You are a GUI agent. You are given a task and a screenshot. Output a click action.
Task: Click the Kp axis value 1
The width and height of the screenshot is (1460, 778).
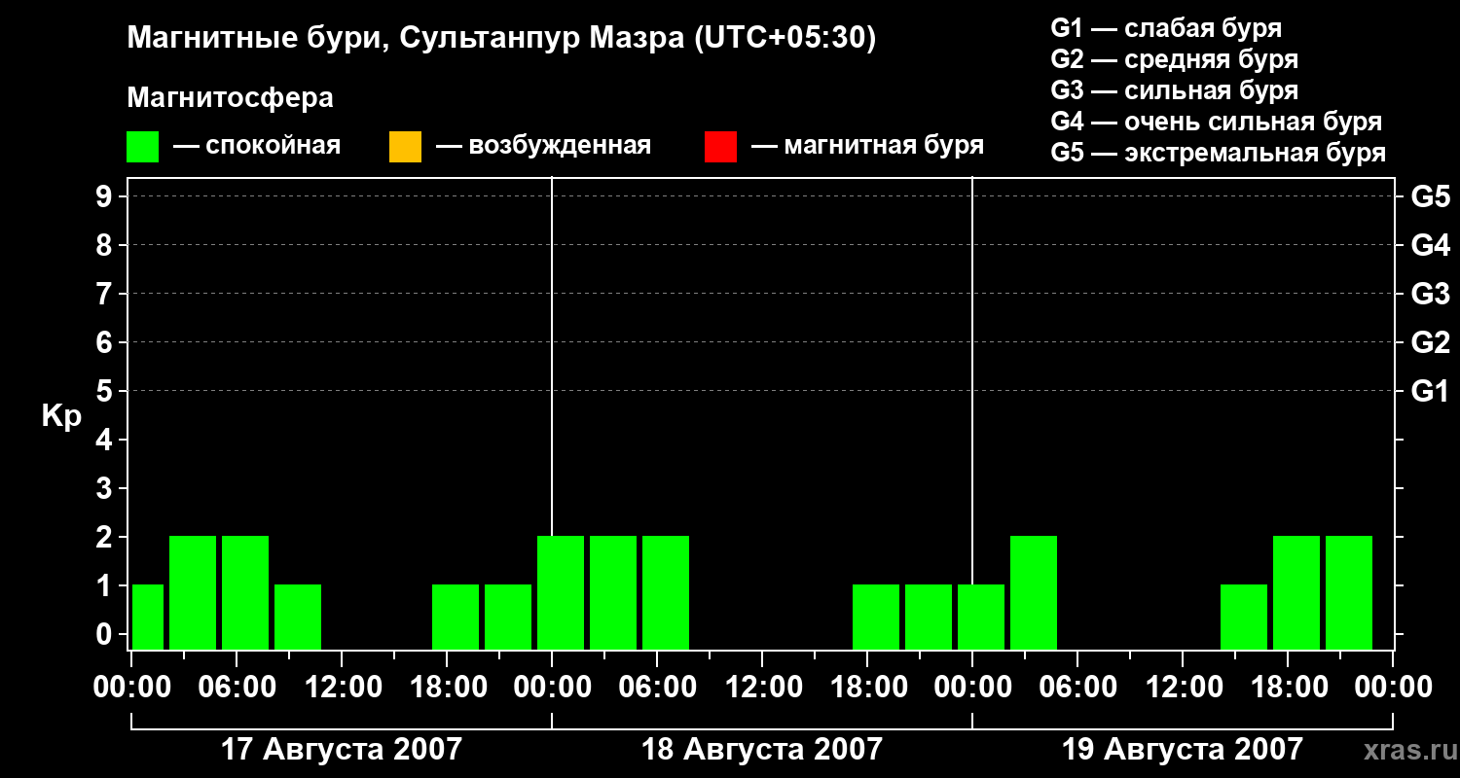[106, 585]
